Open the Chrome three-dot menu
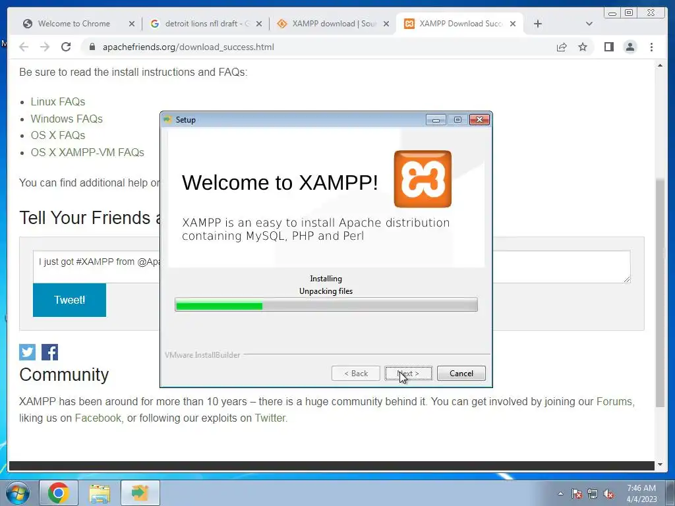Image resolution: width=675 pixels, height=506 pixels. click(x=651, y=47)
